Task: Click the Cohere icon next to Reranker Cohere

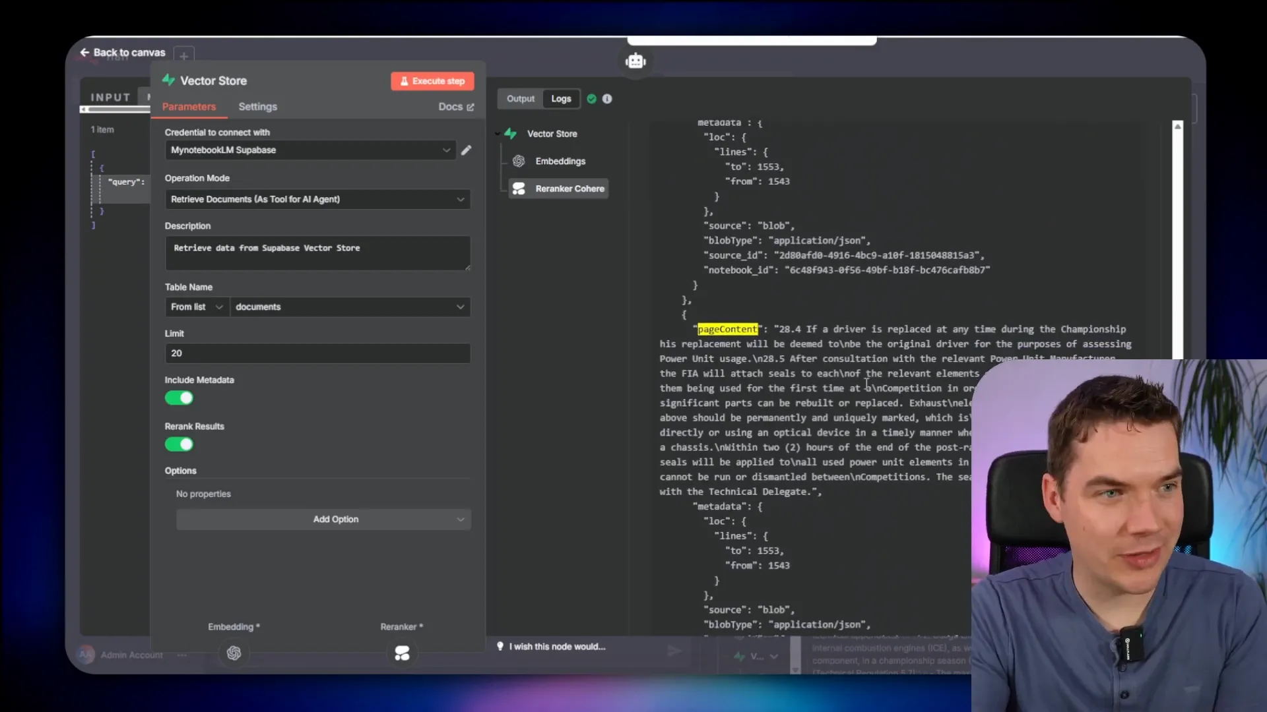Action: (x=519, y=189)
